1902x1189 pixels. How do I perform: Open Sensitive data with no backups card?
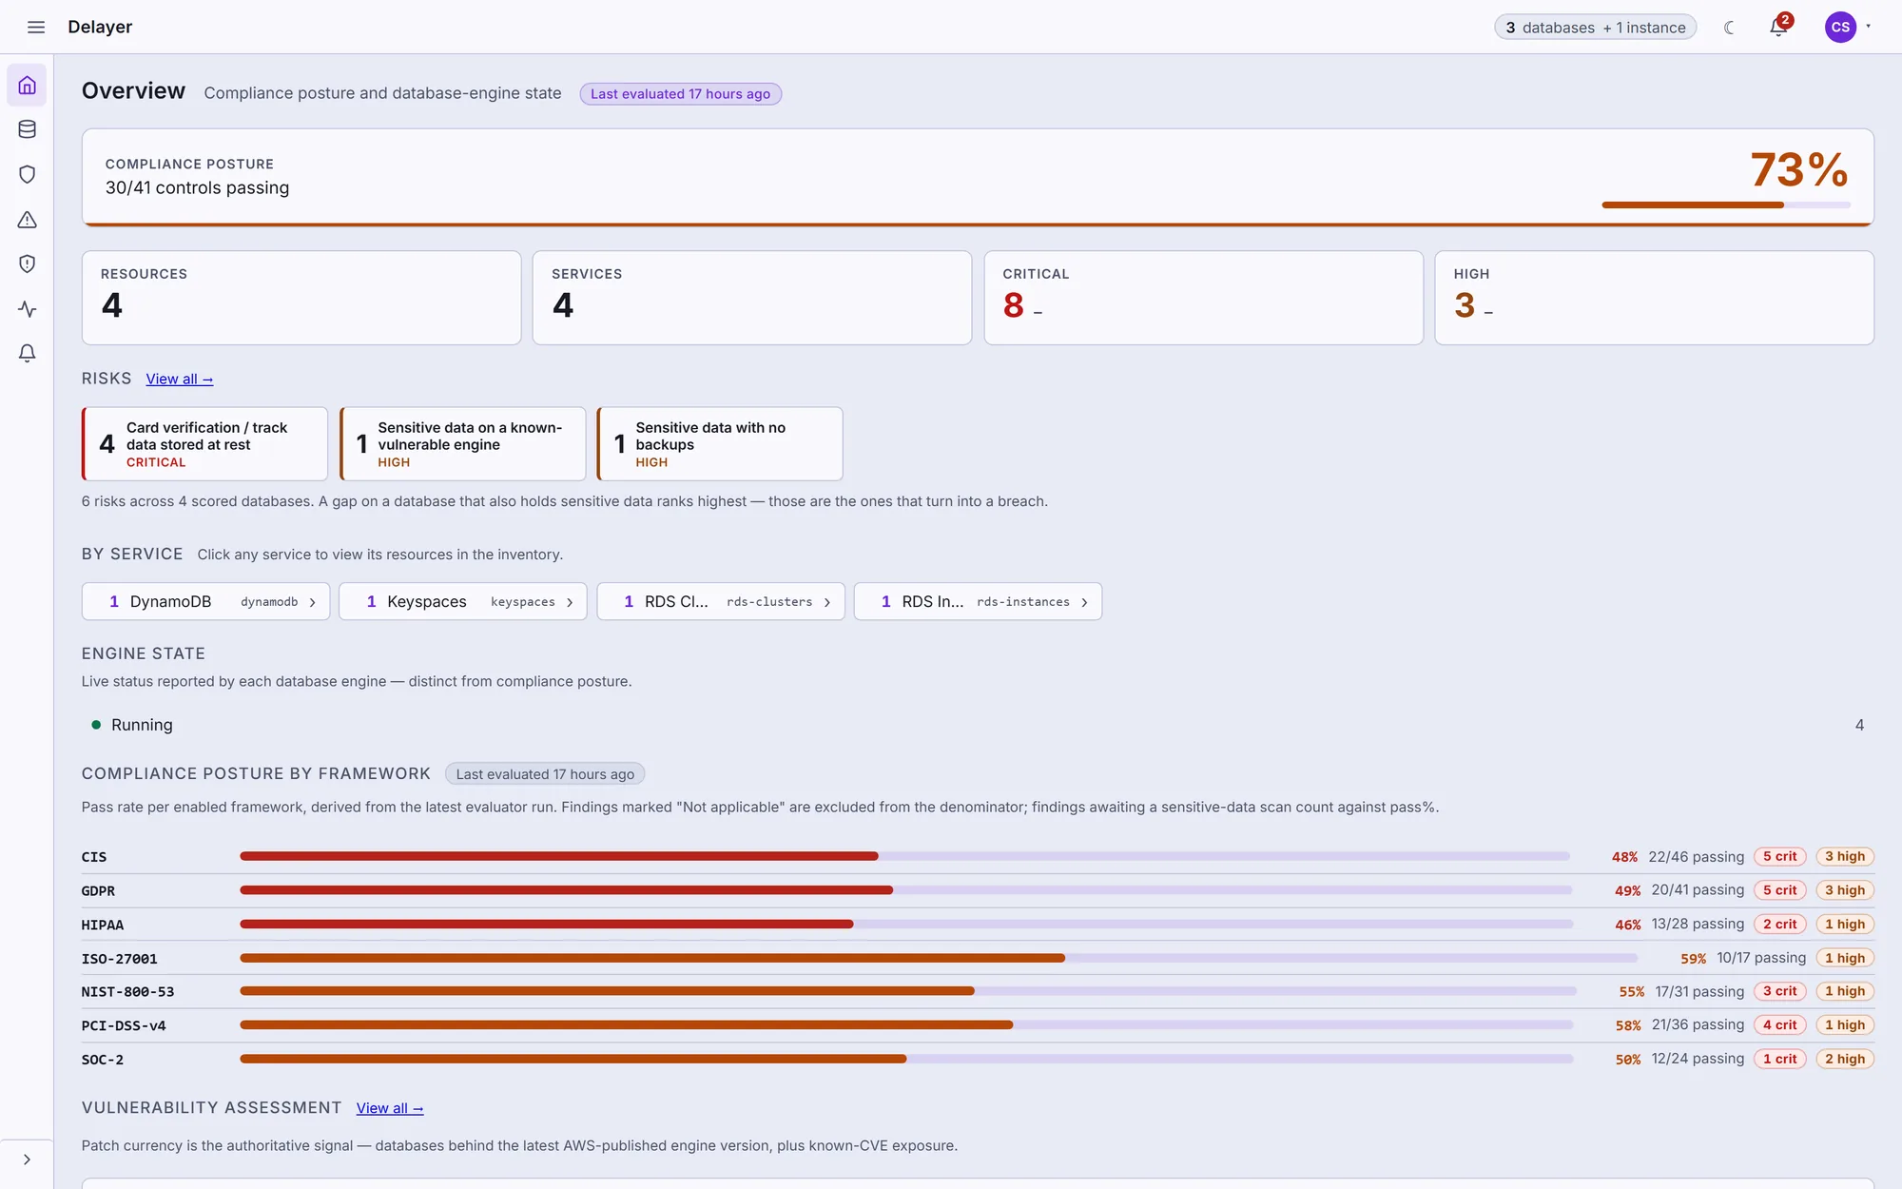click(x=720, y=444)
